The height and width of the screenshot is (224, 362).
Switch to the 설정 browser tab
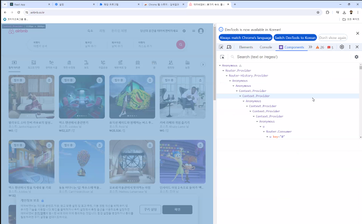74,4
